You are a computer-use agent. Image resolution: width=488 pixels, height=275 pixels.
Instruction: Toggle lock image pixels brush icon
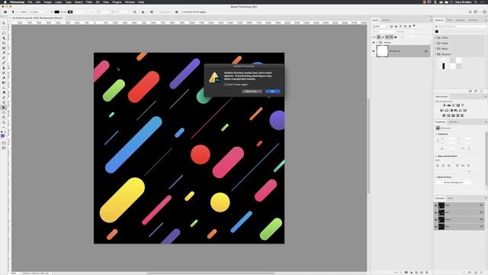[x=383, y=37]
